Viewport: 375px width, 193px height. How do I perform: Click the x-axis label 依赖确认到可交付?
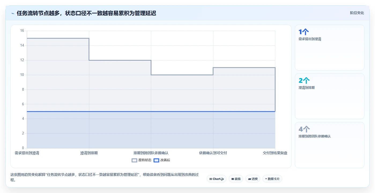tap(213, 153)
